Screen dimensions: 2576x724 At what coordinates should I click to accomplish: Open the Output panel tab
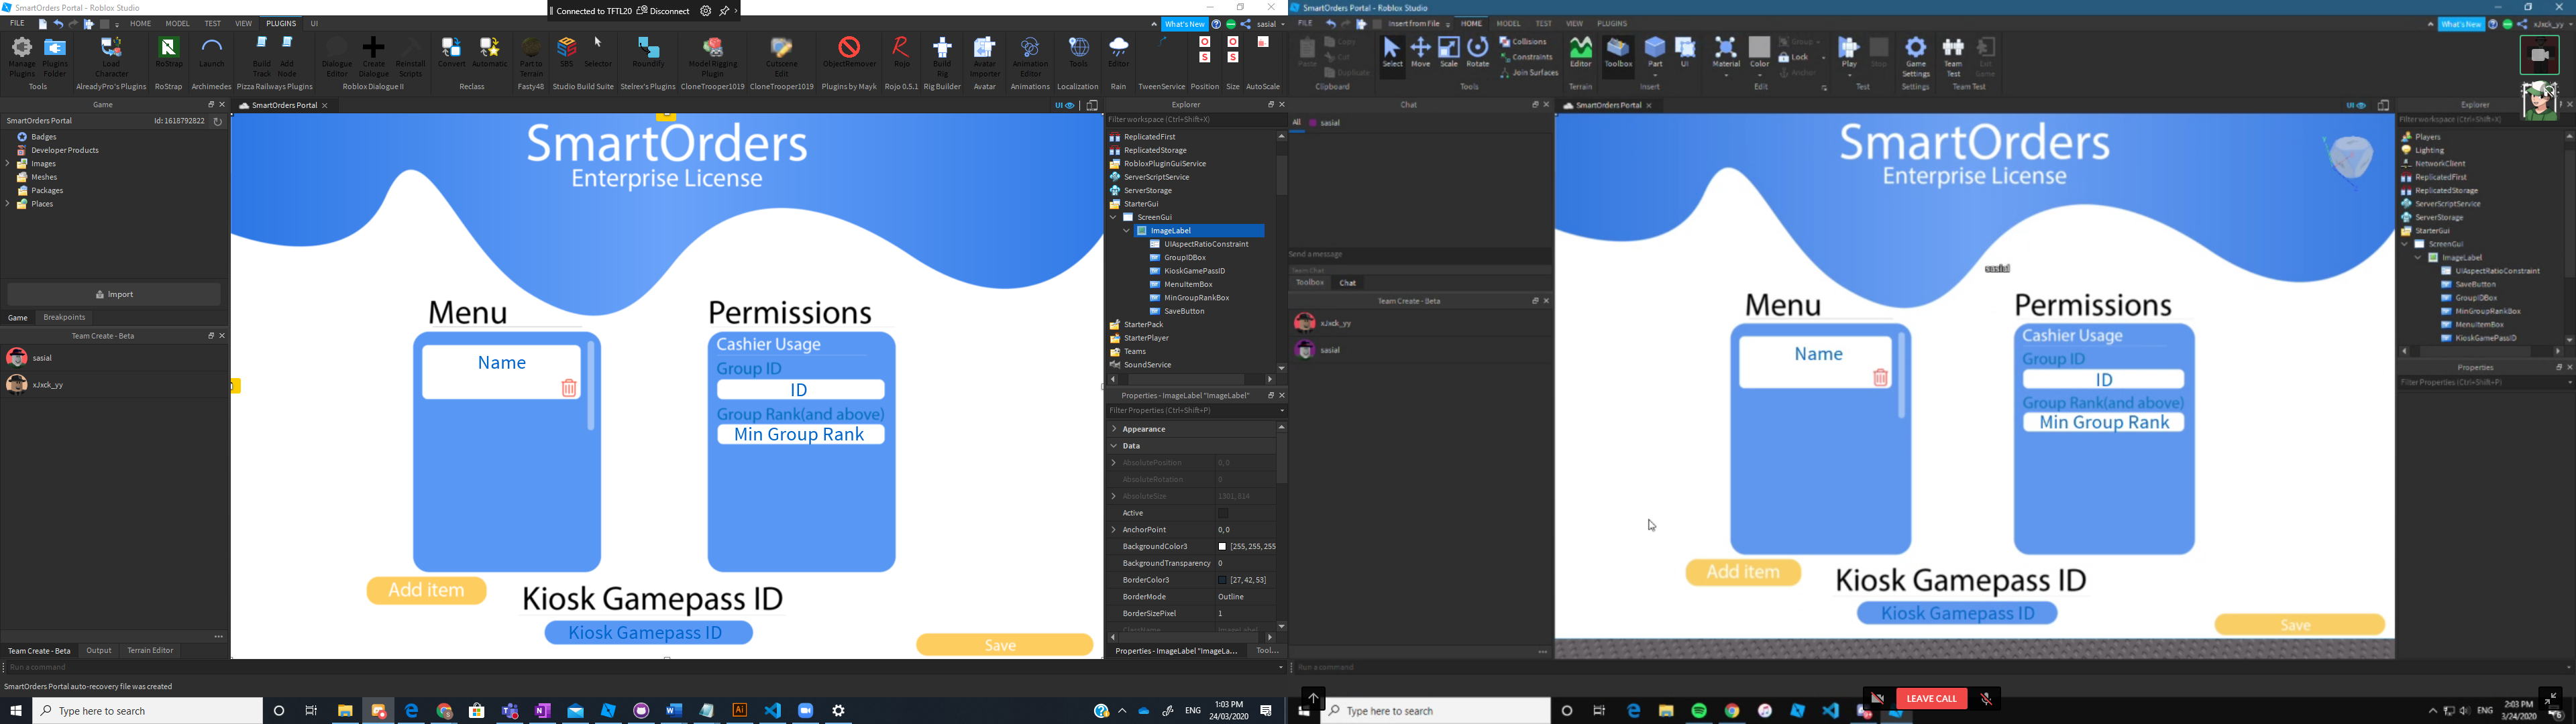(98, 650)
